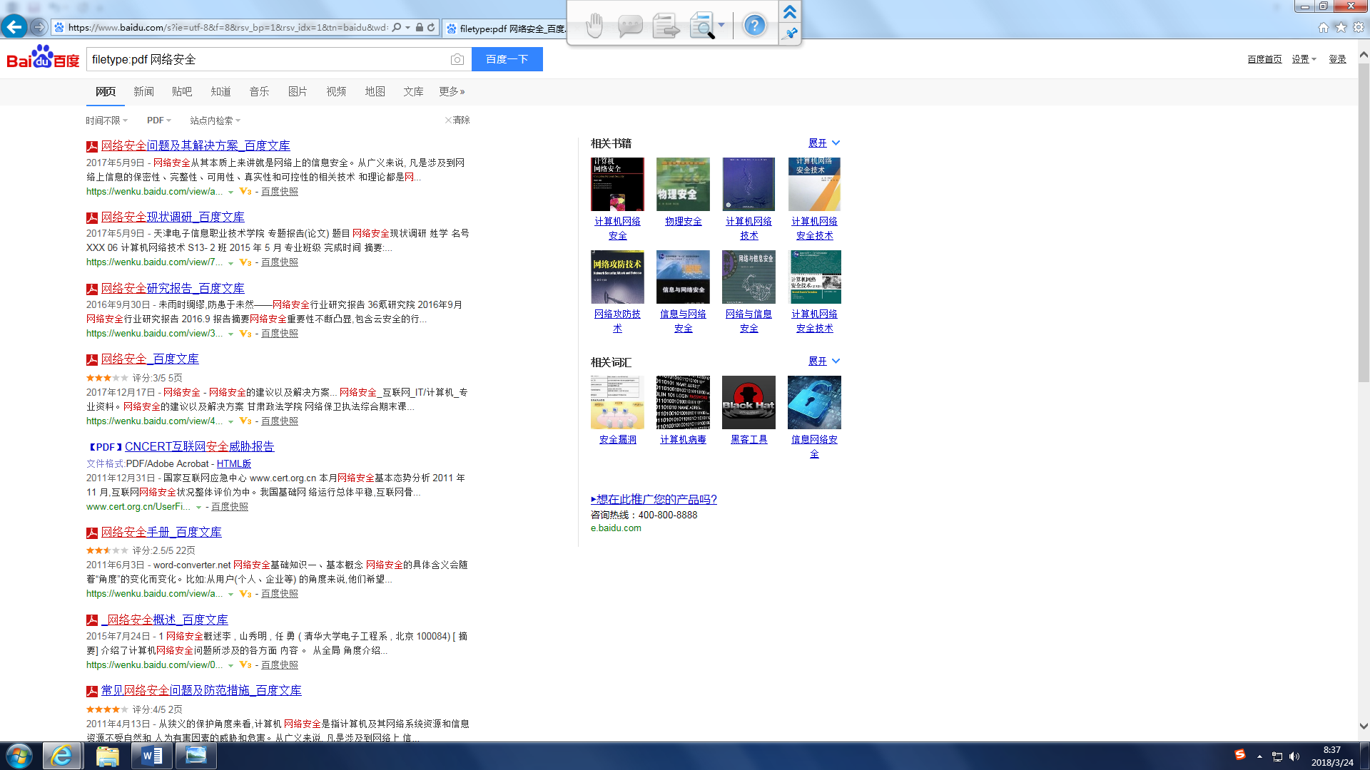Switch to the 新闻 tab

143,91
